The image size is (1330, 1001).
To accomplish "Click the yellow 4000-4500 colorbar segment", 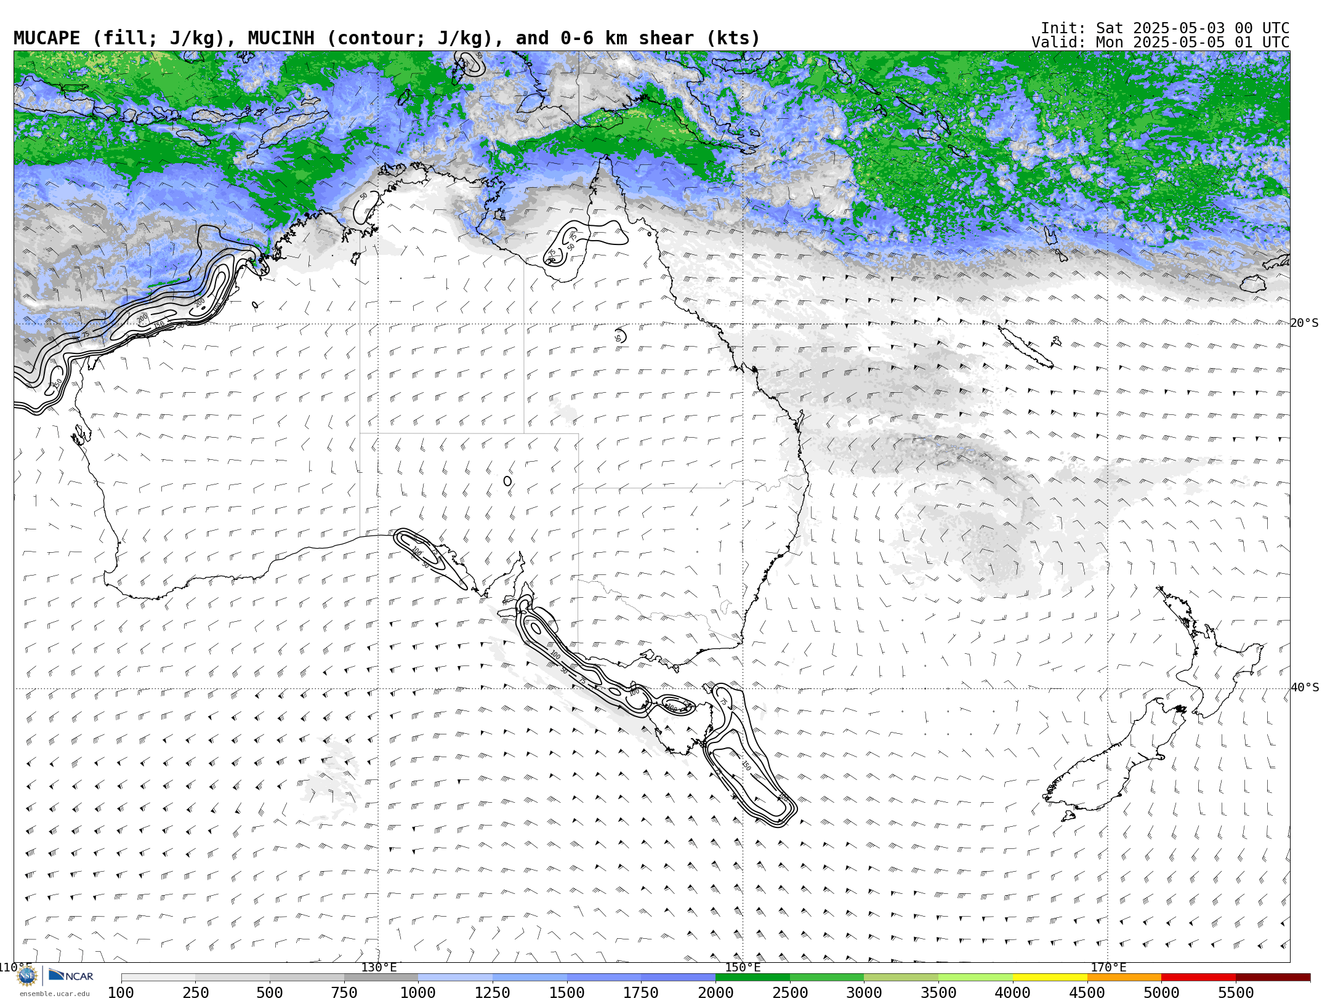I will click(x=1050, y=978).
